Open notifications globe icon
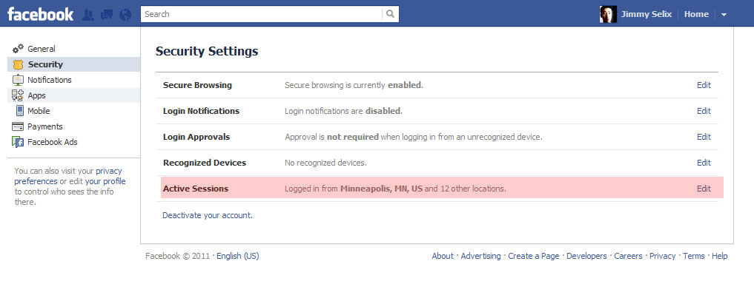The image size is (754, 281). click(x=125, y=15)
